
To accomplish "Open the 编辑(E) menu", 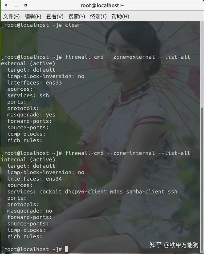I will click(33, 17).
